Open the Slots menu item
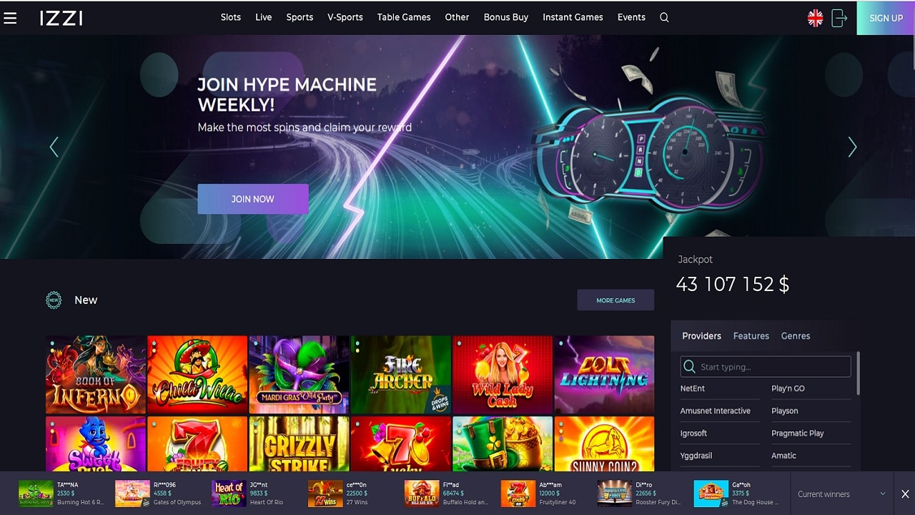Screen dimensions: 915x515 click(x=231, y=17)
